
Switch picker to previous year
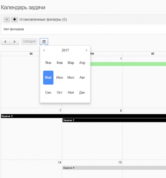[x=44, y=50]
